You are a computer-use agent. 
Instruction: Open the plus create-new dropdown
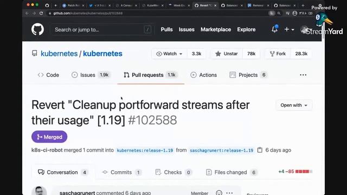click(x=289, y=29)
